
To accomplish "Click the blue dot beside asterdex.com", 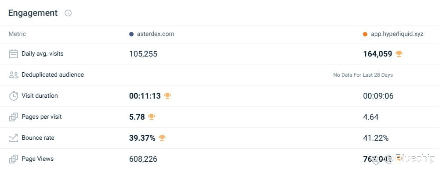I will 131,34.
